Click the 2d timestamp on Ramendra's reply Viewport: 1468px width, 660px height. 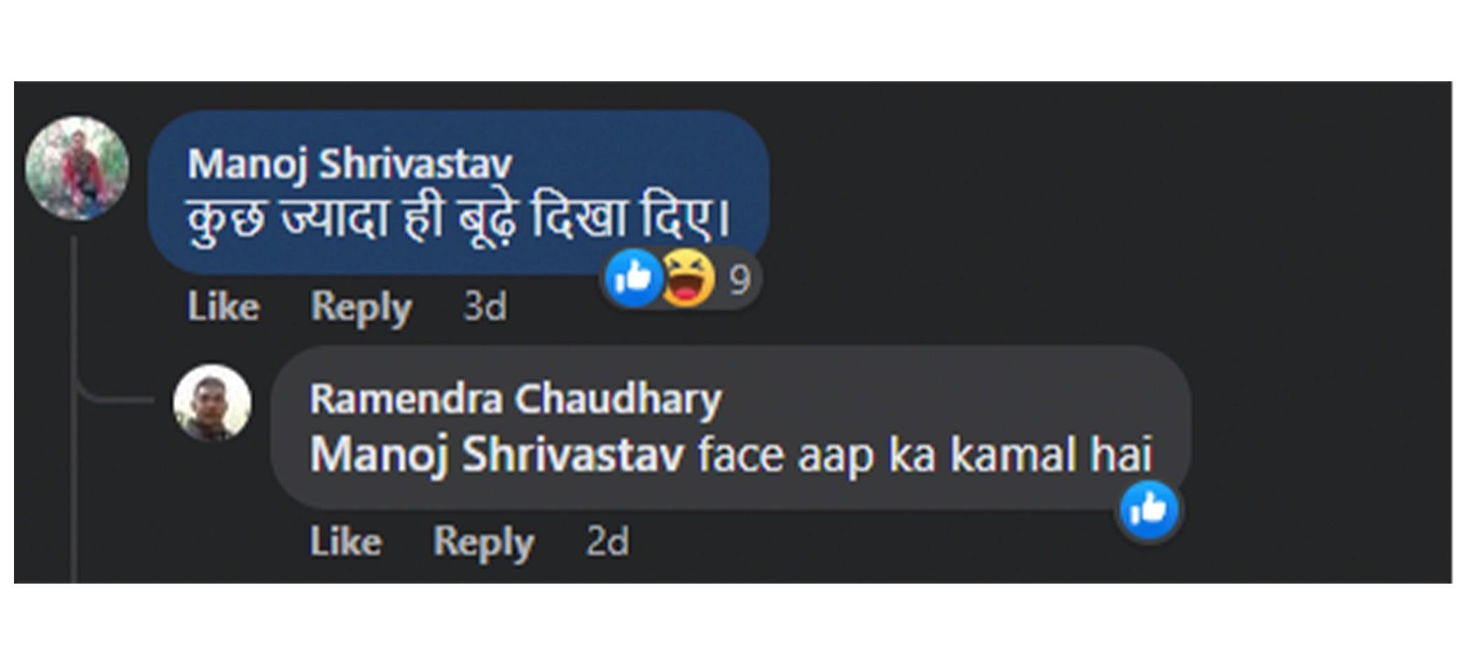click(x=607, y=542)
